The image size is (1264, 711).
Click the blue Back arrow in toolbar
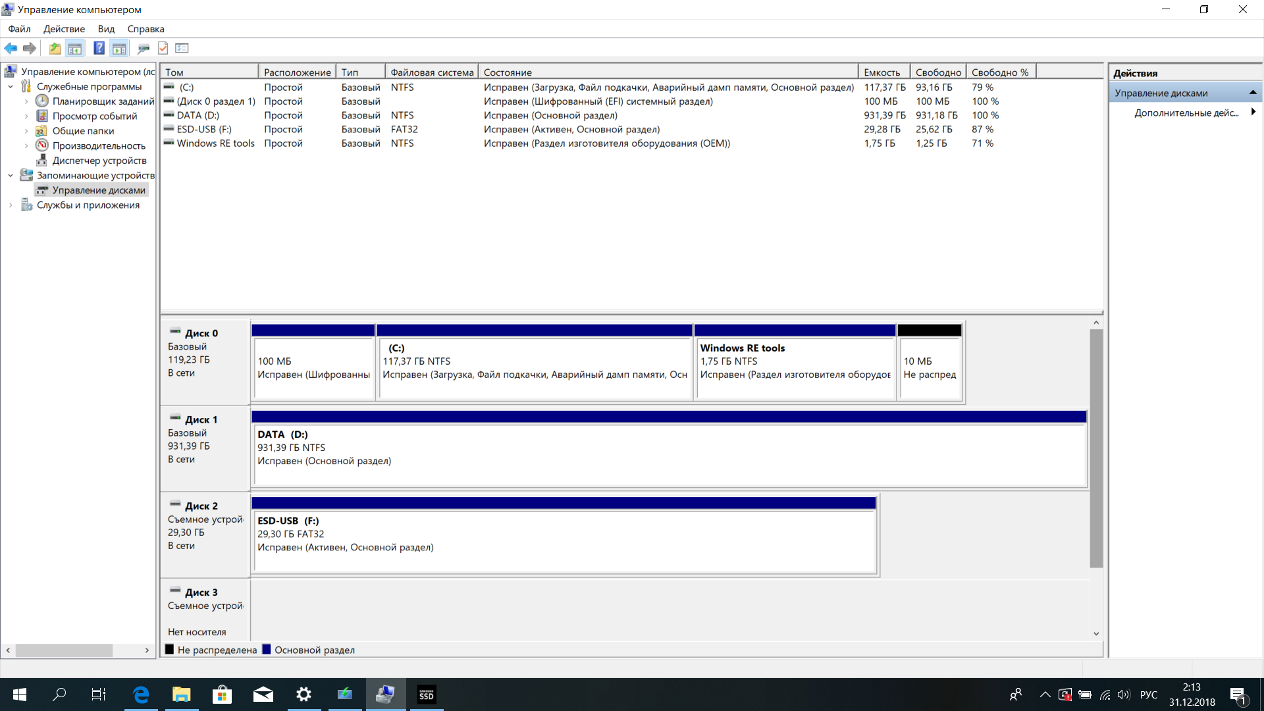click(x=11, y=48)
